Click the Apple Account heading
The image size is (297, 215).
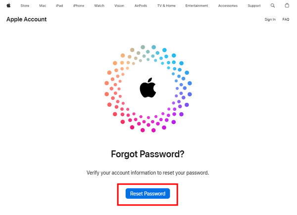(x=26, y=19)
